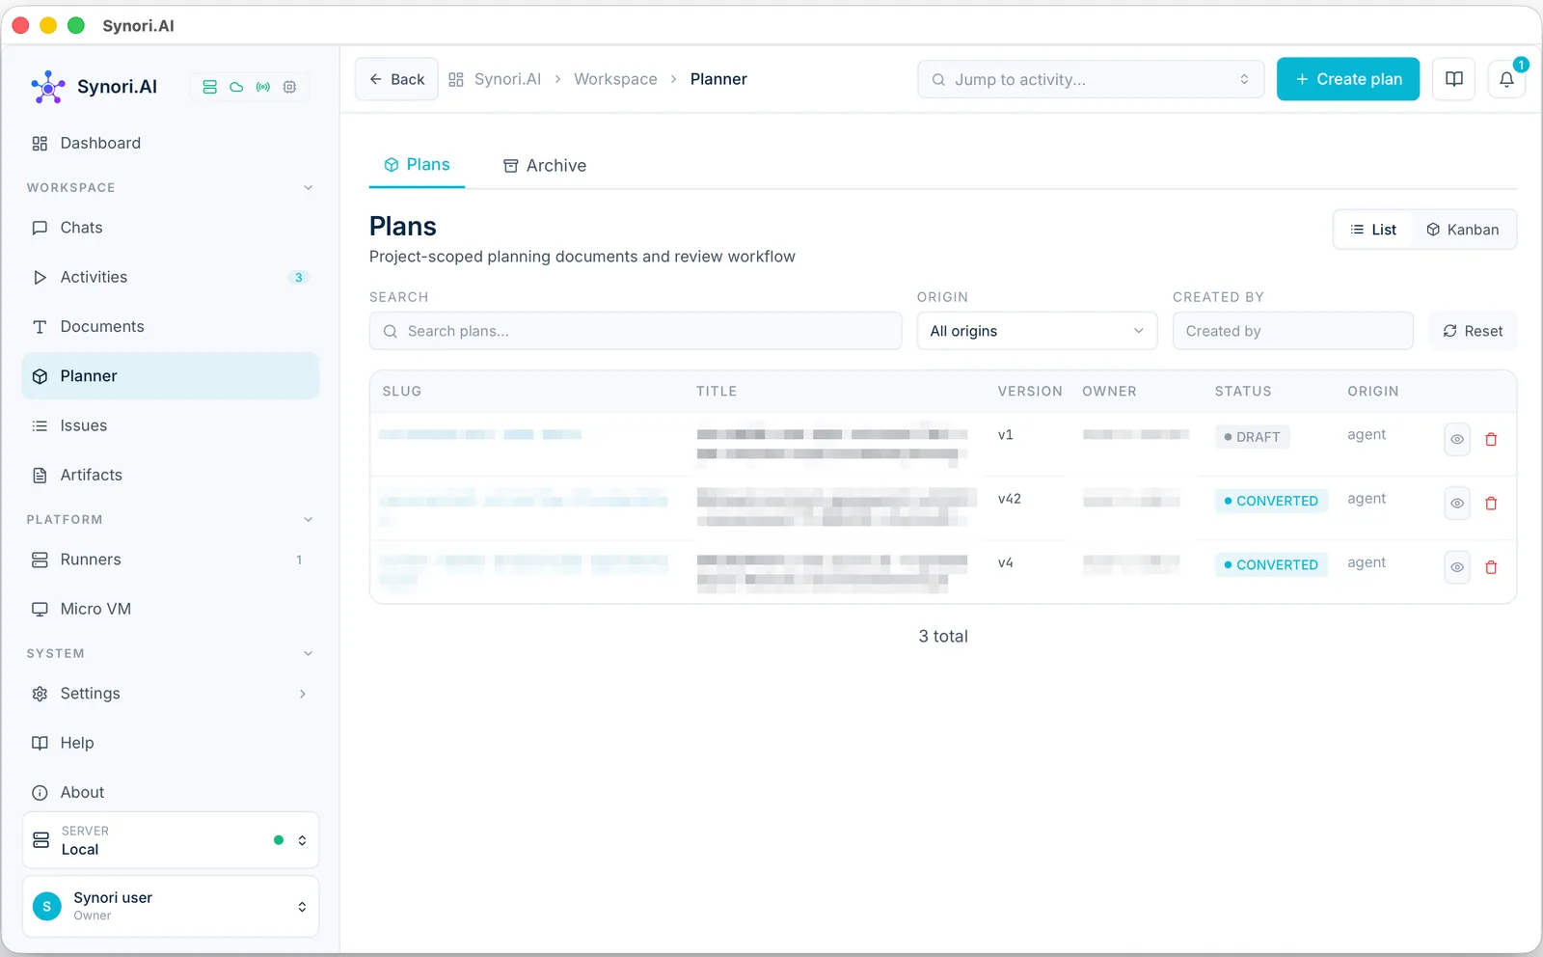
Task: Open the notifications bell
Action: click(x=1506, y=79)
